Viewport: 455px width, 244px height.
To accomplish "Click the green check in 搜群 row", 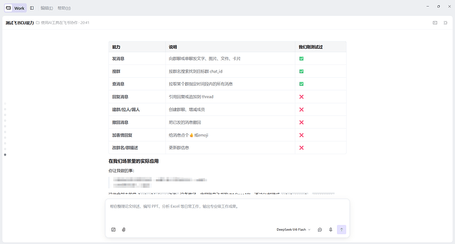I will point(301,71).
